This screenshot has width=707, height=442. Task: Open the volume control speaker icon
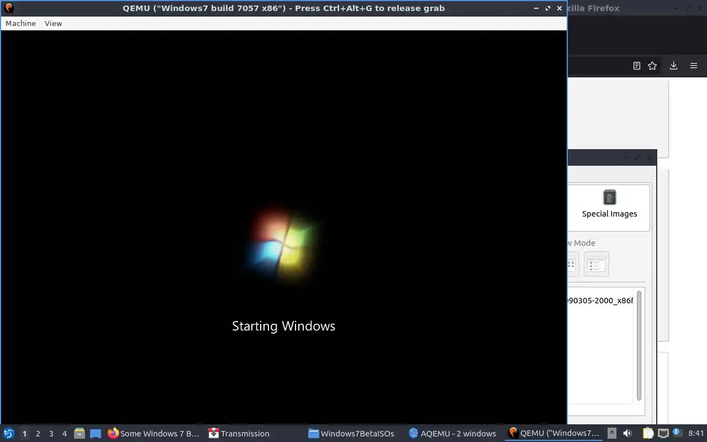(x=627, y=433)
